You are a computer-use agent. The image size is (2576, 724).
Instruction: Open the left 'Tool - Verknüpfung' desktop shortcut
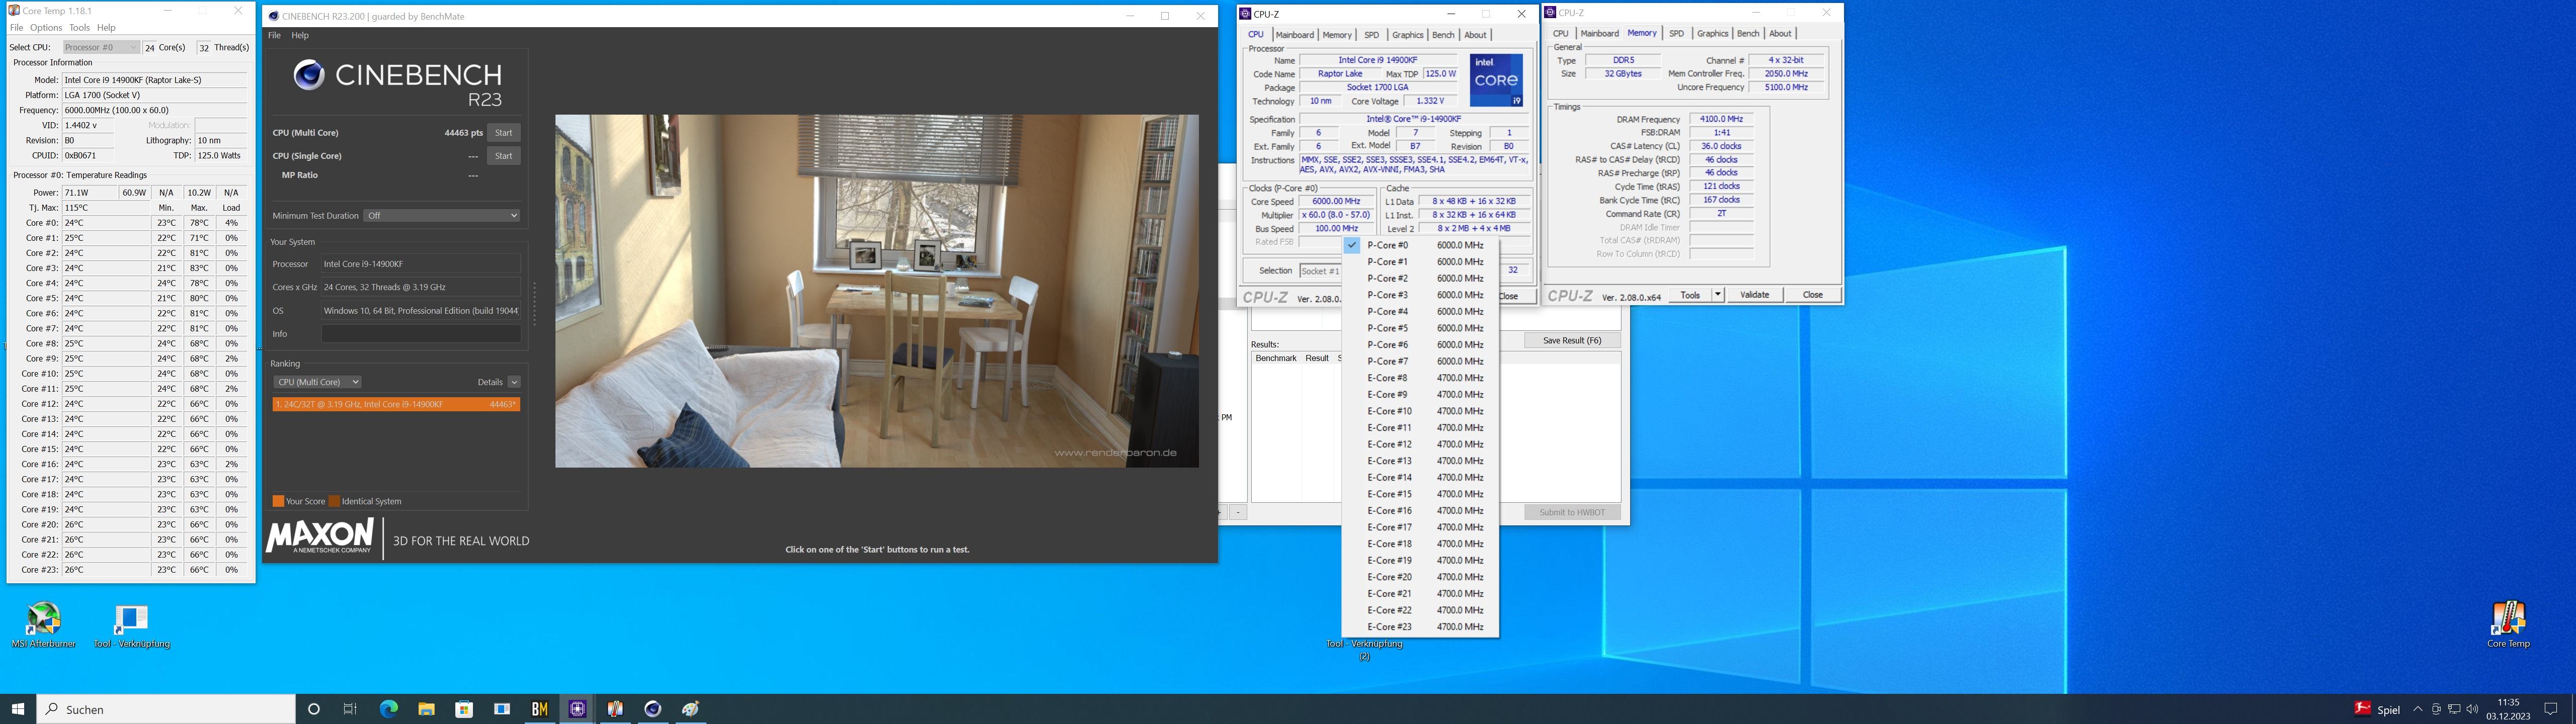131,626
